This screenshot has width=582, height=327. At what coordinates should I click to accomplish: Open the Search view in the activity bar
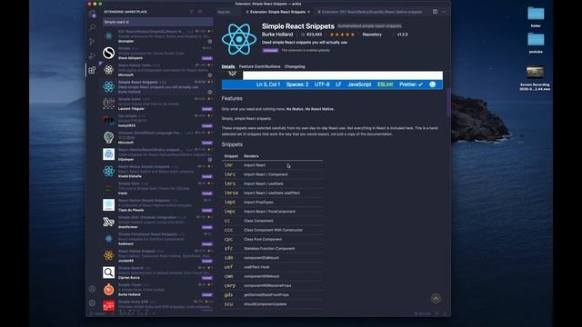tap(92, 27)
